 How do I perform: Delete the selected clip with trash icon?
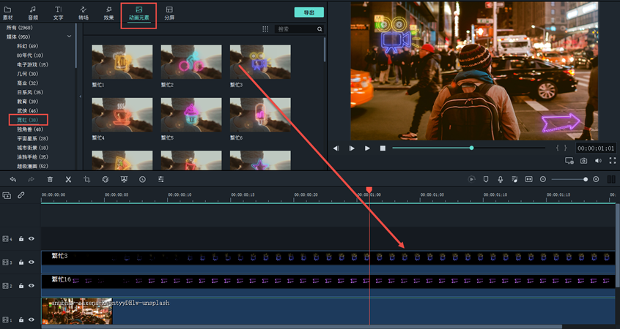[50, 179]
